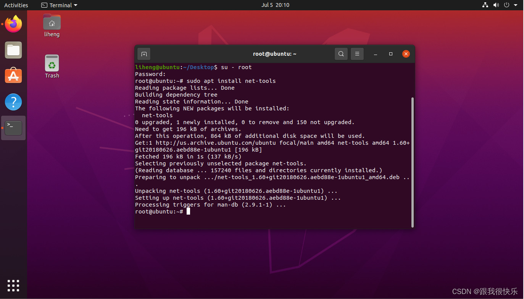Maximize the terminal window
Viewport: 524px width, 299px height.
point(391,54)
